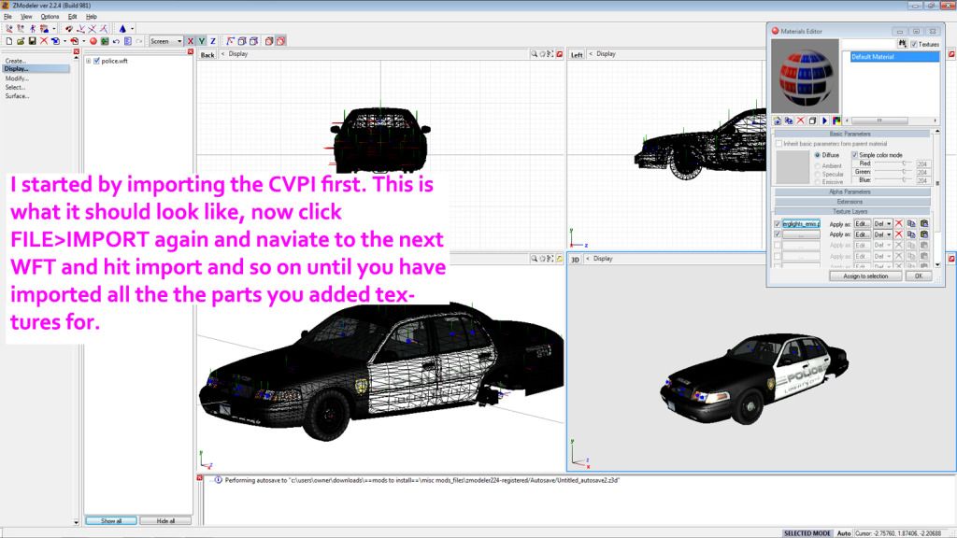Toggle Inherit basic parameters checkbox
The image size is (957, 538).
pyautogui.click(x=778, y=144)
